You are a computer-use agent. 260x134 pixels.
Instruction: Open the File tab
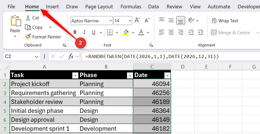[x=11, y=7]
